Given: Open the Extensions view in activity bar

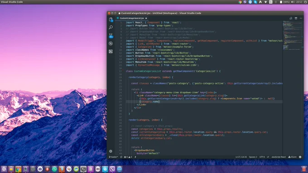Looking at the screenshot, I should pyautogui.click(x=111, y=51).
